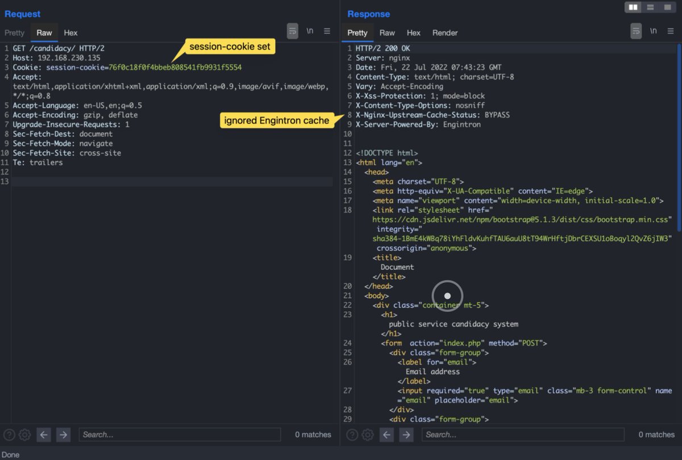Open search settings gear under Response pane
The height and width of the screenshot is (460, 682).
coord(368,435)
